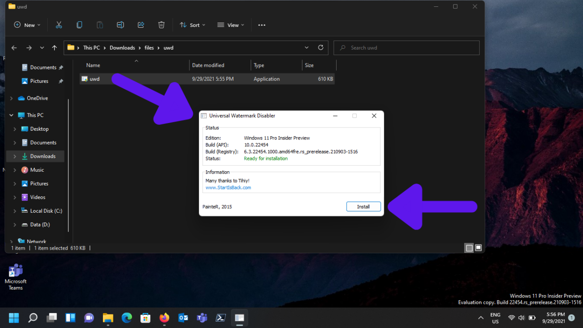Image resolution: width=583 pixels, height=328 pixels.
Task: Refresh the folder with the refresh icon
Action: coord(321,47)
